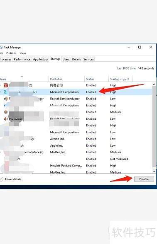Open the Users tab
157x244 pixels.
tap(66, 59)
